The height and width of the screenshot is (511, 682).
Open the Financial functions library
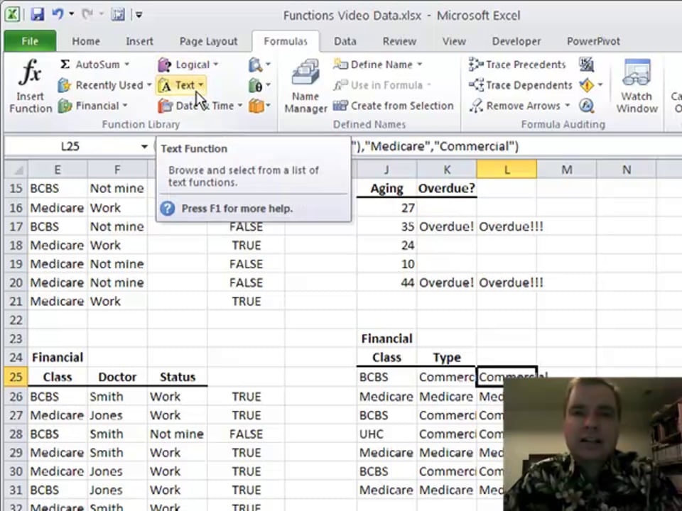click(x=92, y=106)
